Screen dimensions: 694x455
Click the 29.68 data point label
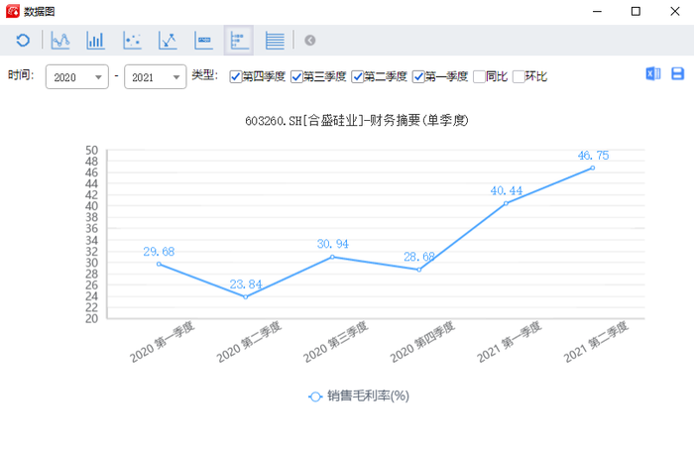coord(159,252)
